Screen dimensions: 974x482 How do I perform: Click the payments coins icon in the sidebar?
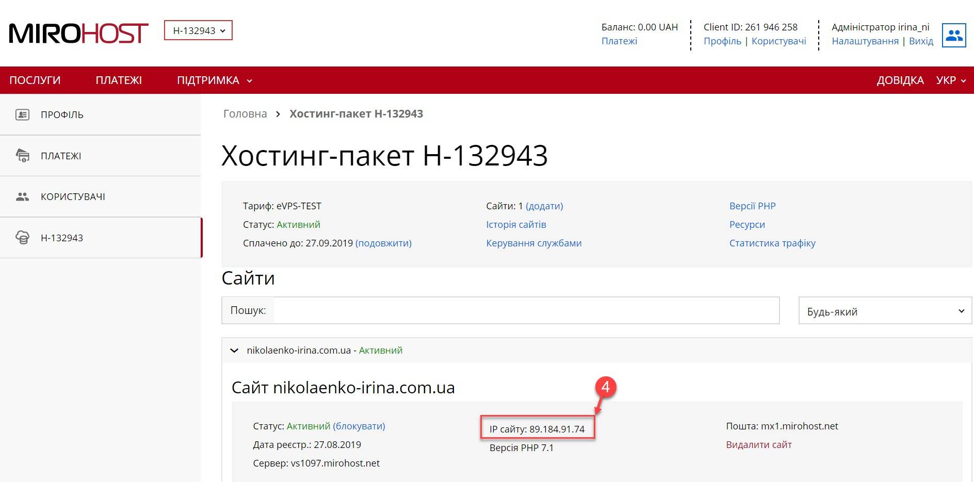pos(22,155)
